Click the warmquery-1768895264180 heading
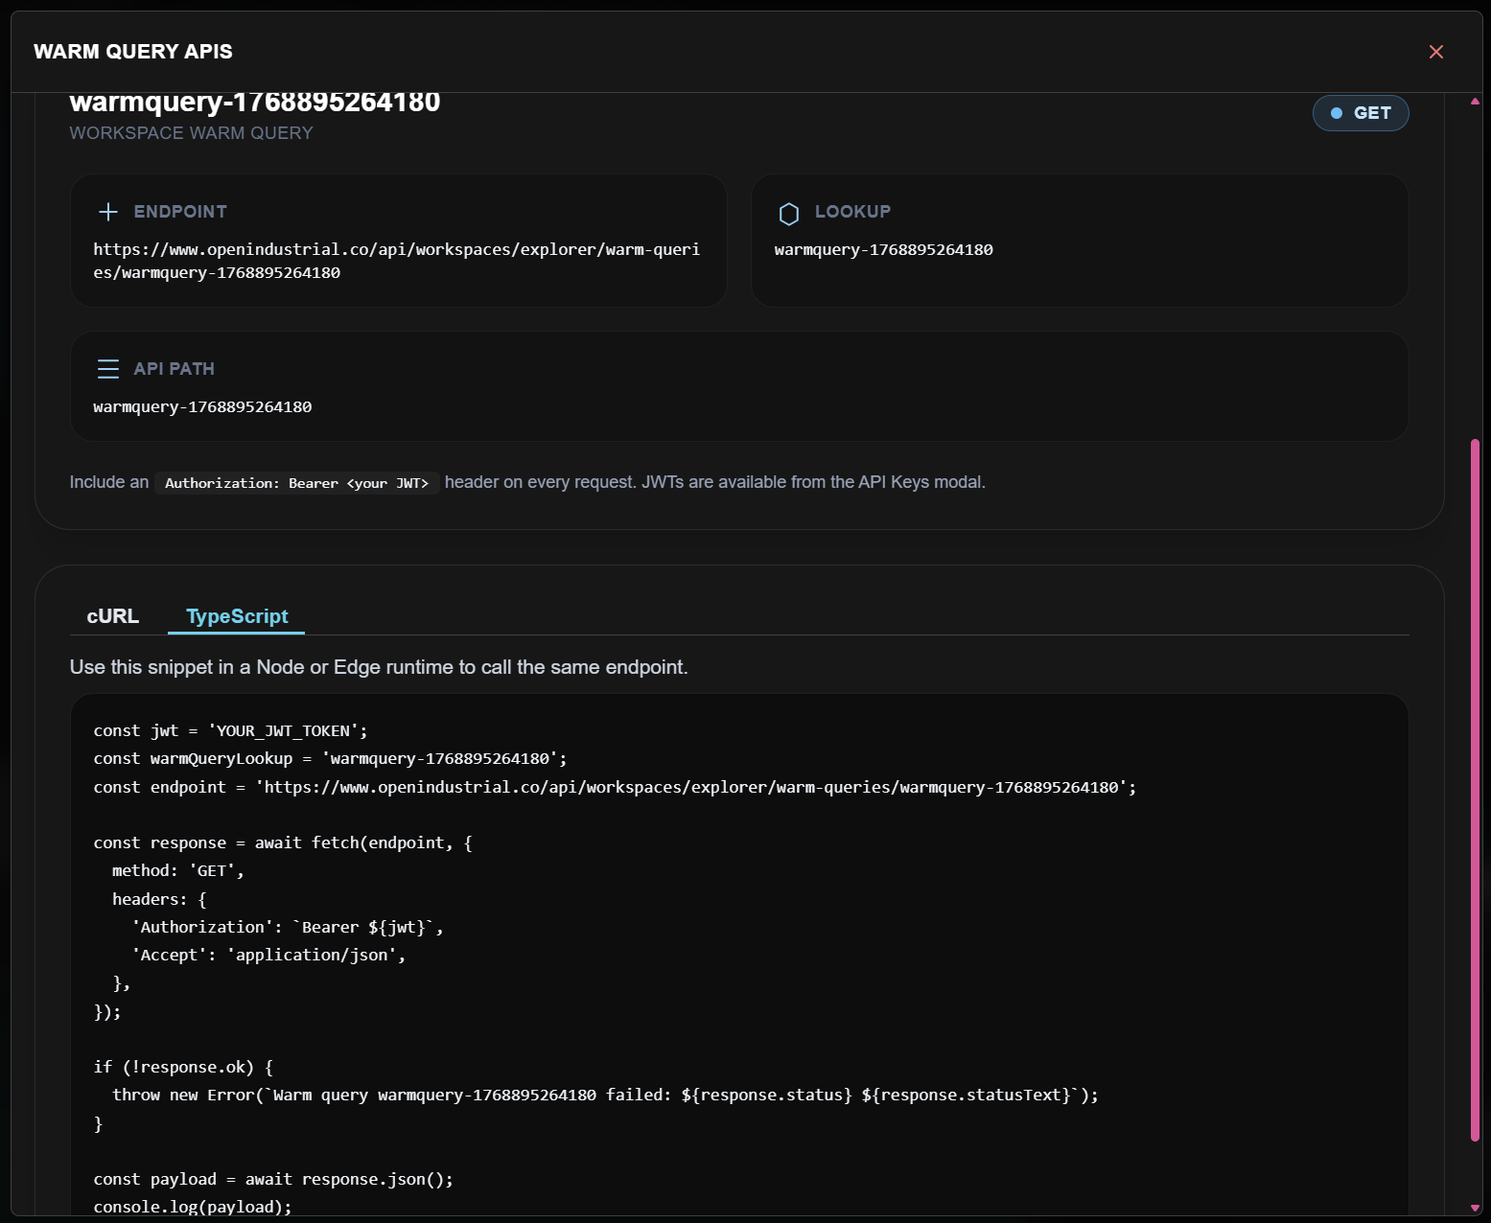Image resolution: width=1491 pixels, height=1223 pixels. click(x=255, y=102)
